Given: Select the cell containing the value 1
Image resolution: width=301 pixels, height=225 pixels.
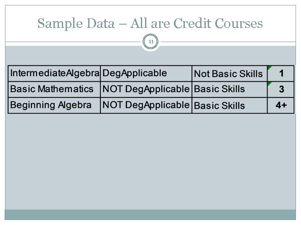Looking at the screenshot, I should pos(281,74).
